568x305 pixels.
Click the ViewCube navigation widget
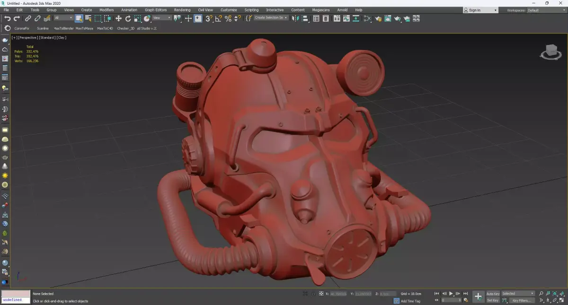click(x=551, y=52)
